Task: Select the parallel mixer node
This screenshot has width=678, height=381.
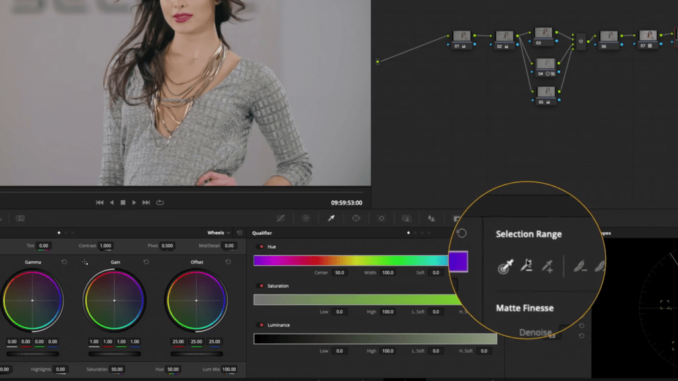Action: pos(581,41)
